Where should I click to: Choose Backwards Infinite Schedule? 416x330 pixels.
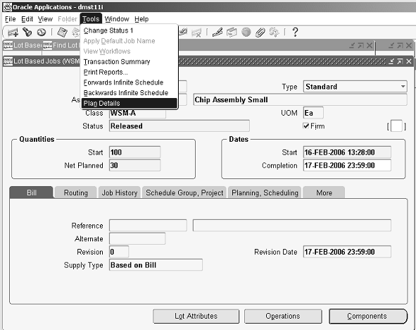[x=130, y=93]
